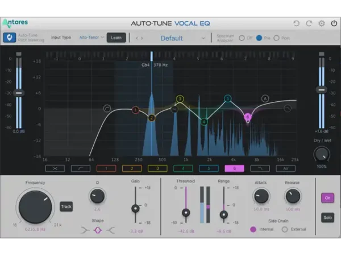
Task: Toggle band On button
Action: [x=327, y=198]
